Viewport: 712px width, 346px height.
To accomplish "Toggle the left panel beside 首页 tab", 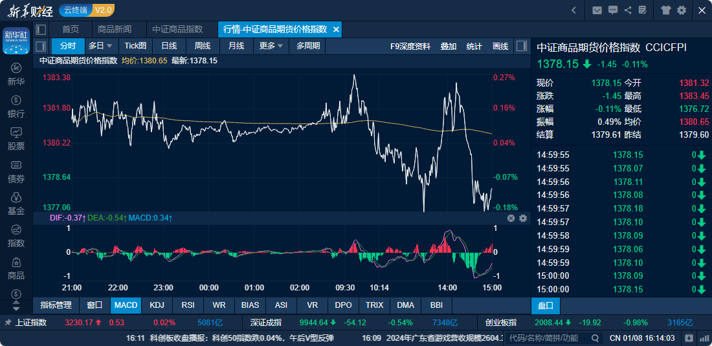I will click(x=41, y=29).
